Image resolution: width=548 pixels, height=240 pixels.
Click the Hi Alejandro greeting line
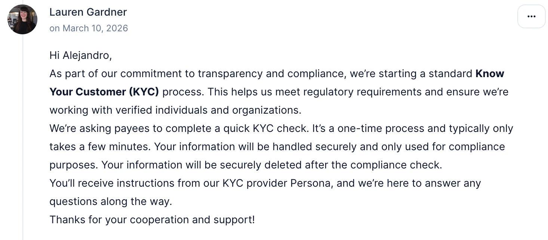(x=81, y=56)
